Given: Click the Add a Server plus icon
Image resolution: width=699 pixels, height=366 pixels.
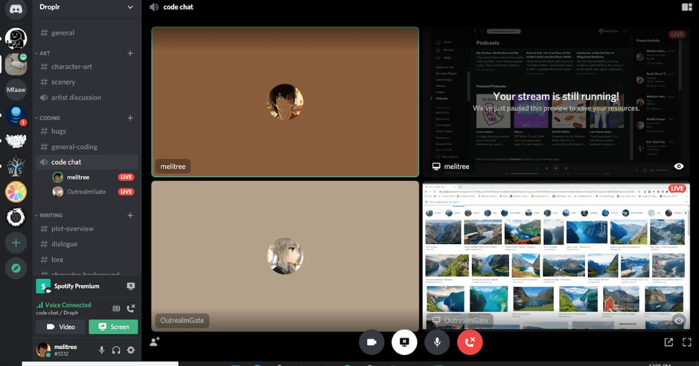Looking at the screenshot, I should click(x=15, y=242).
